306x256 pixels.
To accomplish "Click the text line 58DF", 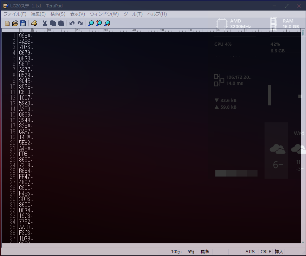I will pyautogui.click(x=25, y=64).
